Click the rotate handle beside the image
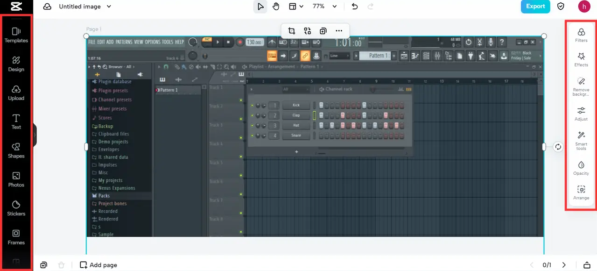597x271 pixels. coord(558,147)
